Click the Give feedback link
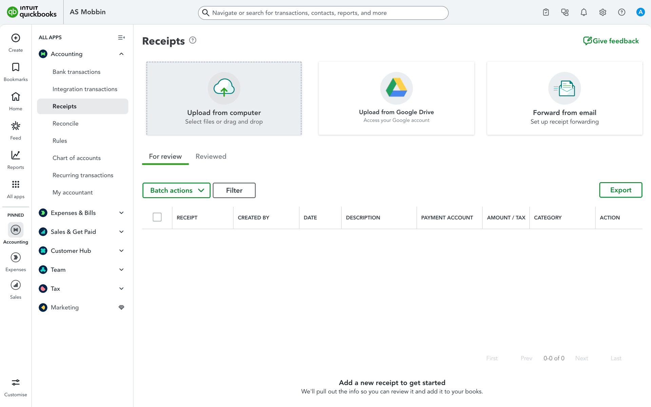 611,41
